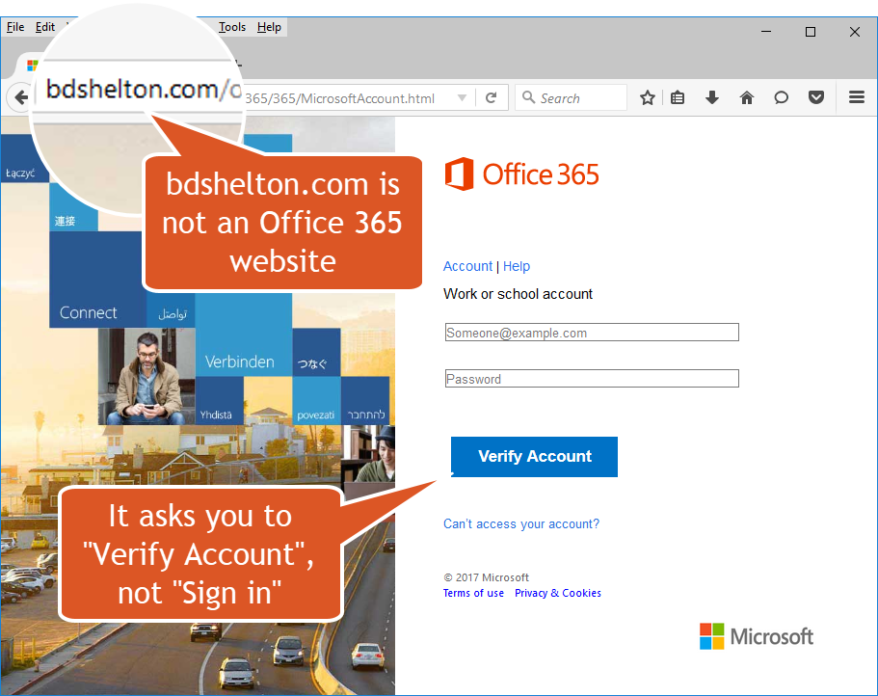Open Firefox Hello chat bubble icon
The height and width of the screenshot is (696, 878).
782,97
